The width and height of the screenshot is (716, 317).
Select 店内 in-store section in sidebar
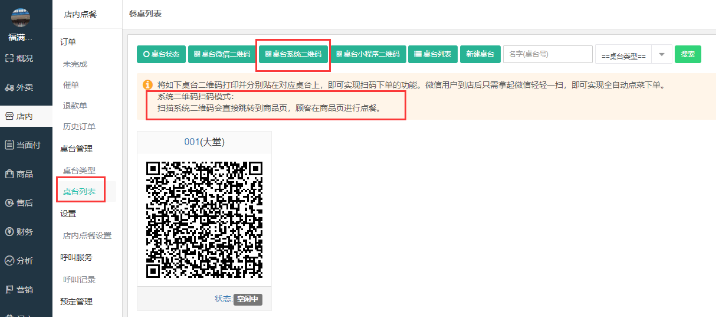tap(26, 116)
